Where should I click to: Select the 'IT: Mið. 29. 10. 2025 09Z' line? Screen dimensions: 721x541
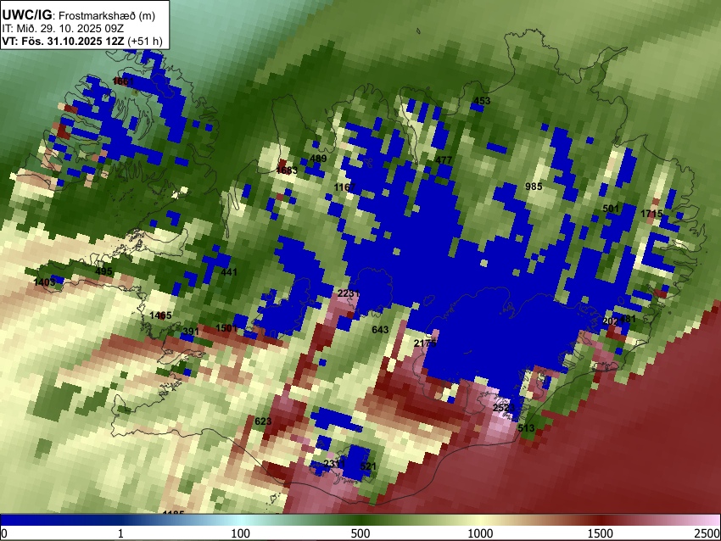pos(63,29)
